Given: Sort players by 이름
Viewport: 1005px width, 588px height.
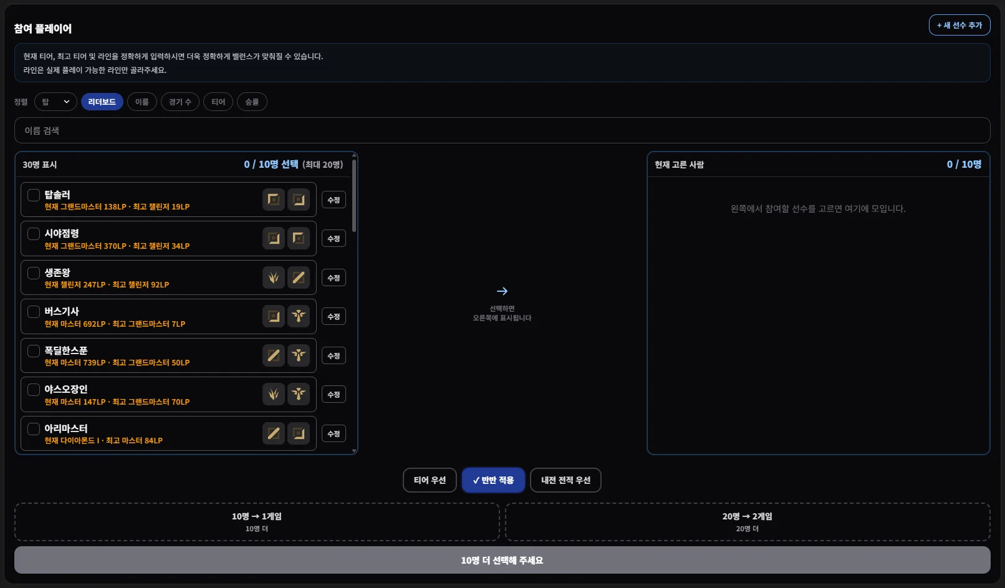Looking at the screenshot, I should [142, 102].
